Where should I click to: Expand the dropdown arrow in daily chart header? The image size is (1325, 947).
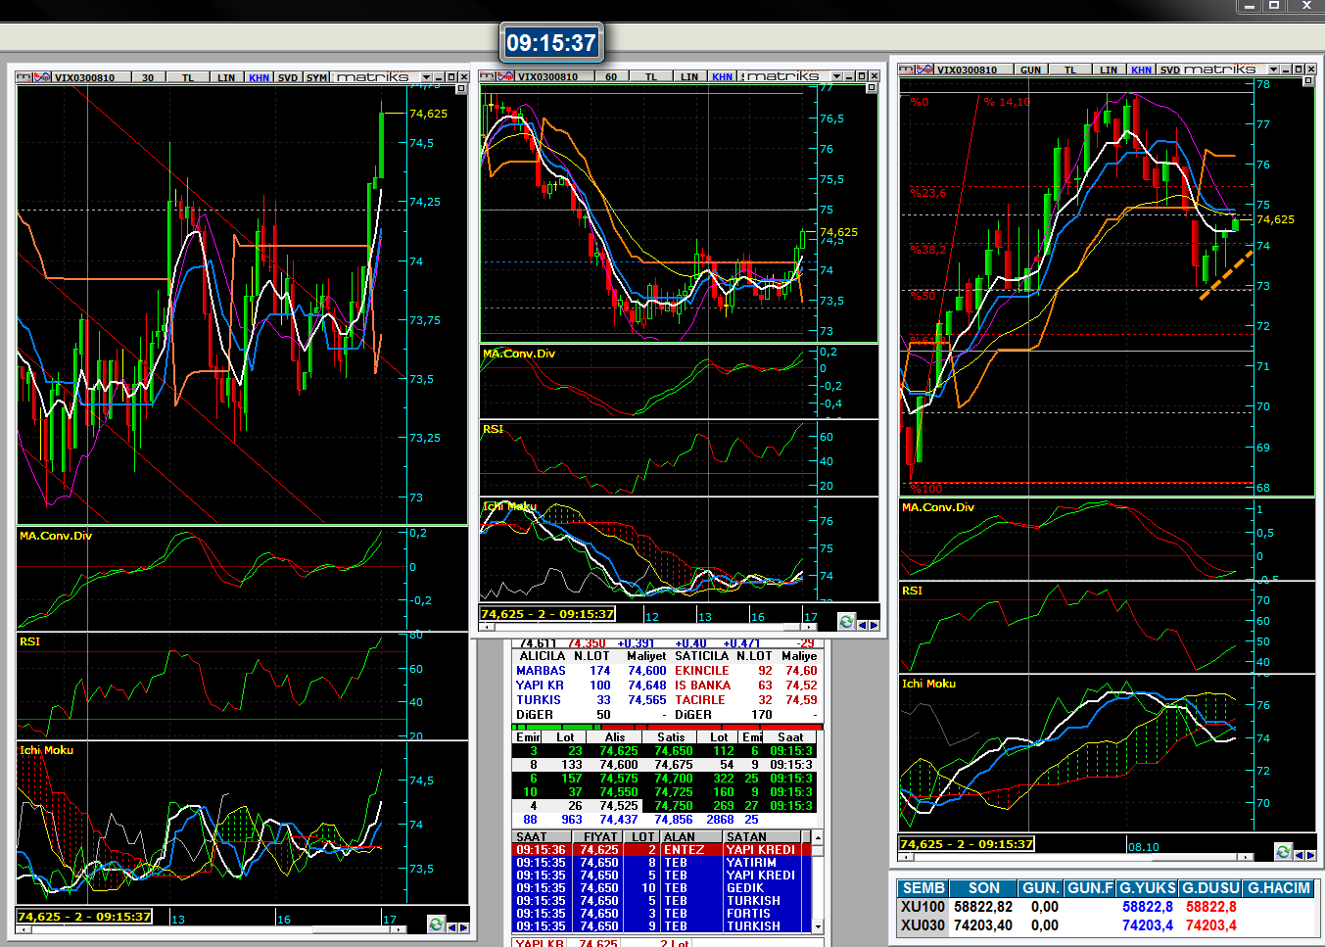point(1273,70)
